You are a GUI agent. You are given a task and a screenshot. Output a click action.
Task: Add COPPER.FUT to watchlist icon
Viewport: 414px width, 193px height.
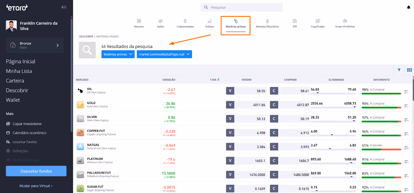406,134
